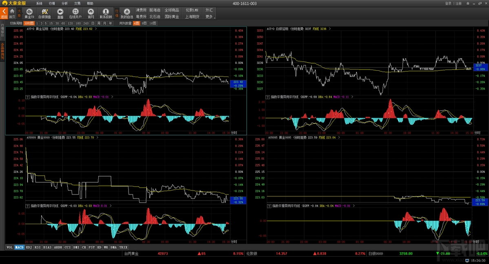The image size is (489, 264).
Task: Switch to RSI indicator tab
Action: coord(38,247)
